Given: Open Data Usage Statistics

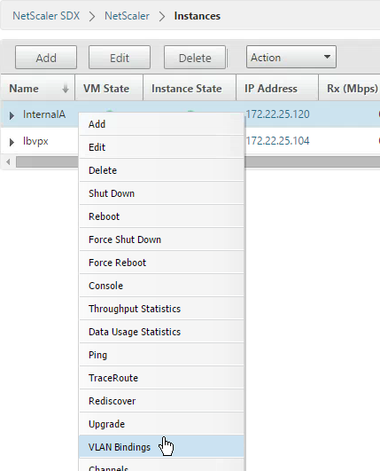Looking at the screenshot, I should (162, 332).
